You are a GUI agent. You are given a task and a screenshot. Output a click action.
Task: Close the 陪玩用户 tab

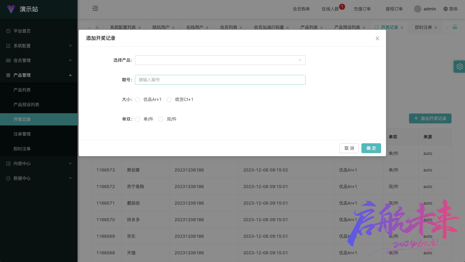(173, 28)
